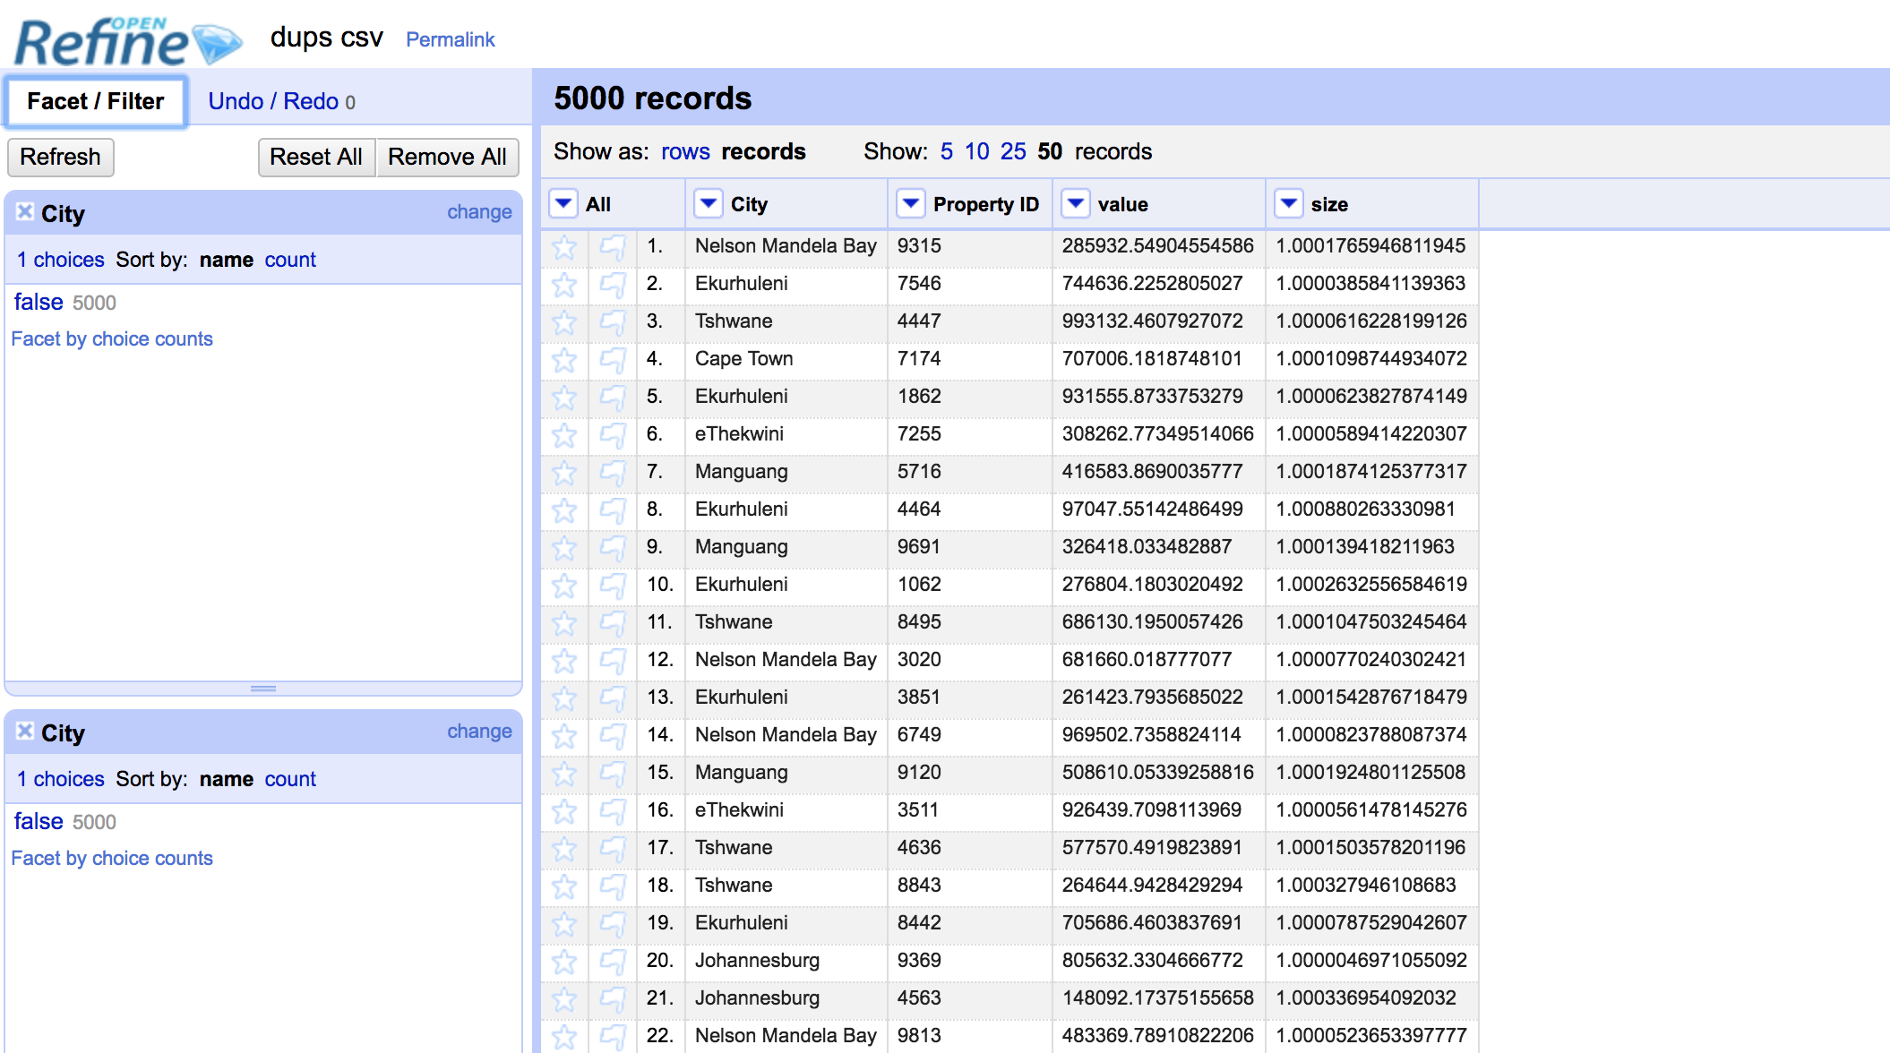Open the Property ID column menu

point(910,204)
